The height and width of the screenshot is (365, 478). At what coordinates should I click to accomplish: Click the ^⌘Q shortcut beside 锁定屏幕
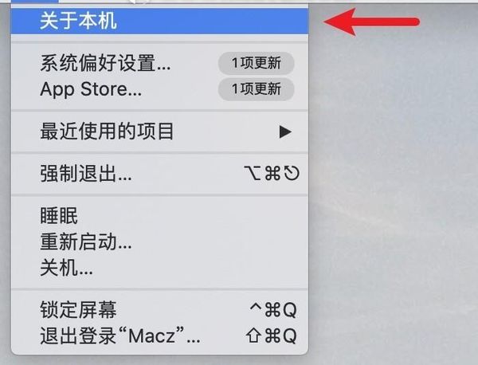click(272, 310)
